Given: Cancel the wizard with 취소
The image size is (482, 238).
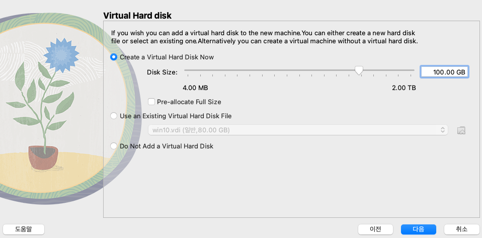Looking at the screenshot, I should [x=462, y=229].
